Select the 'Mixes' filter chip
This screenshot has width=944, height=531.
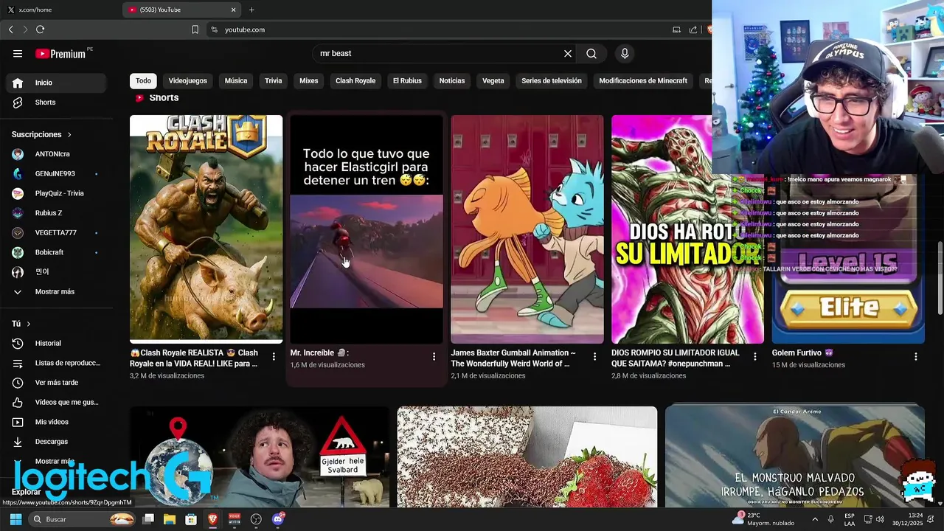click(x=309, y=80)
